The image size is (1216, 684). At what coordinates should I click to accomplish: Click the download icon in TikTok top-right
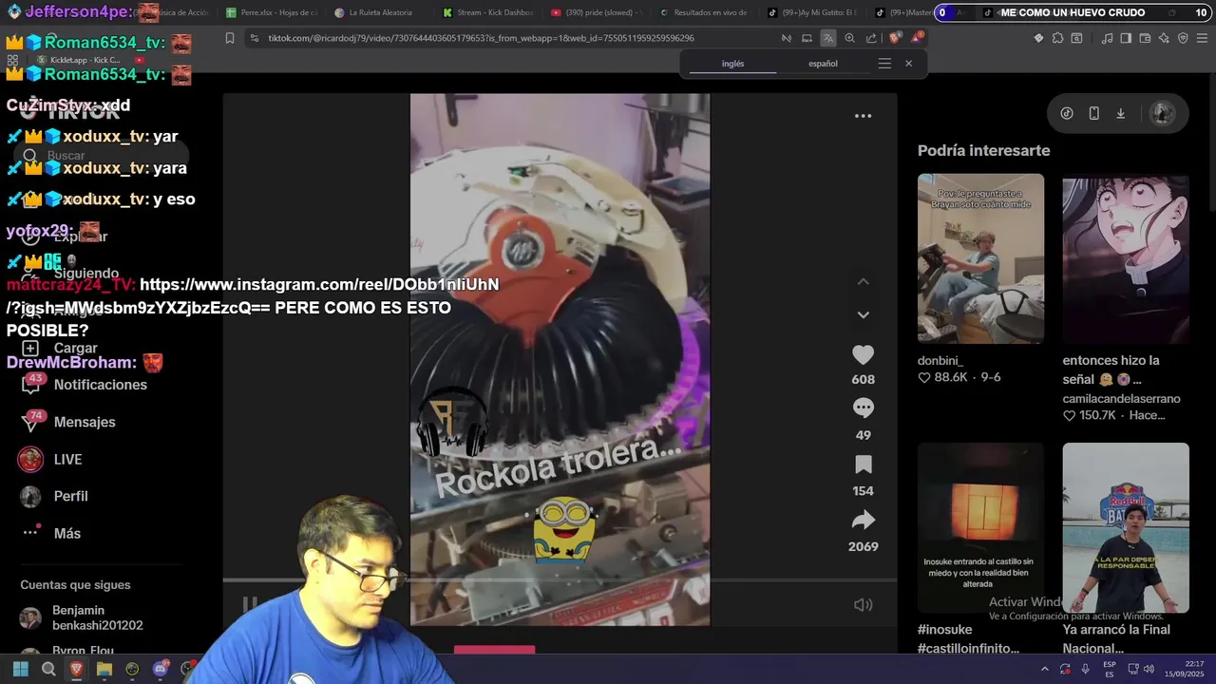[1121, 113]
